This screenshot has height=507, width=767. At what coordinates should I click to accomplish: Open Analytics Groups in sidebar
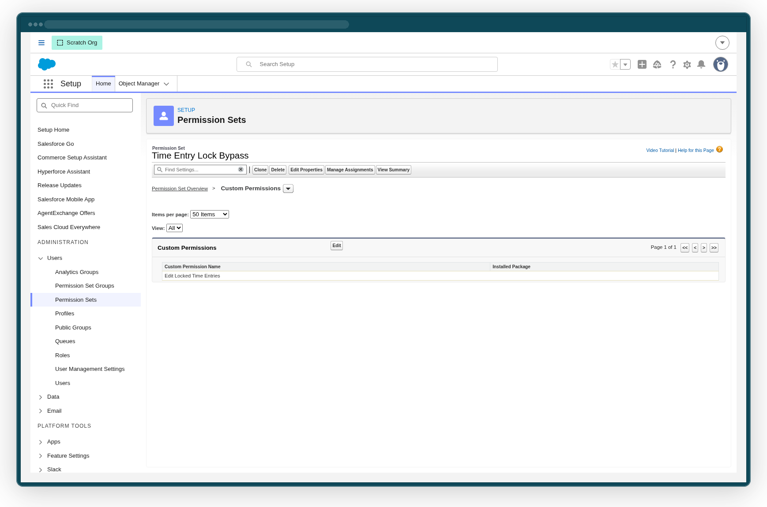coord(77,272)
